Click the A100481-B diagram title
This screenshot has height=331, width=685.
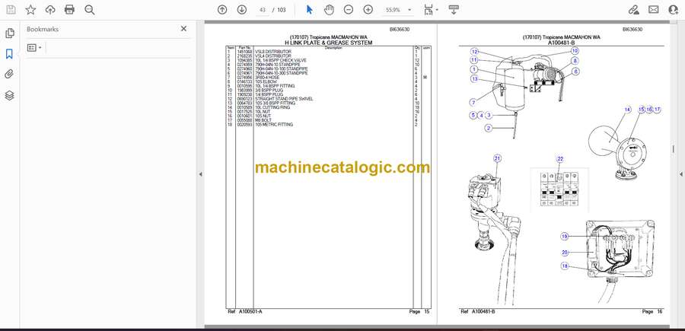[x=562, y=43]
